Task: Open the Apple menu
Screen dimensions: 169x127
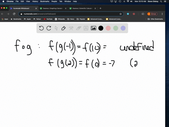Action: point(3,1)
